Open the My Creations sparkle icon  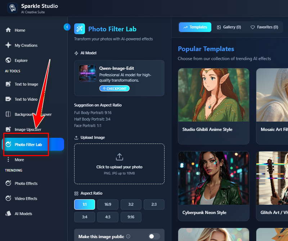point(8,45)
